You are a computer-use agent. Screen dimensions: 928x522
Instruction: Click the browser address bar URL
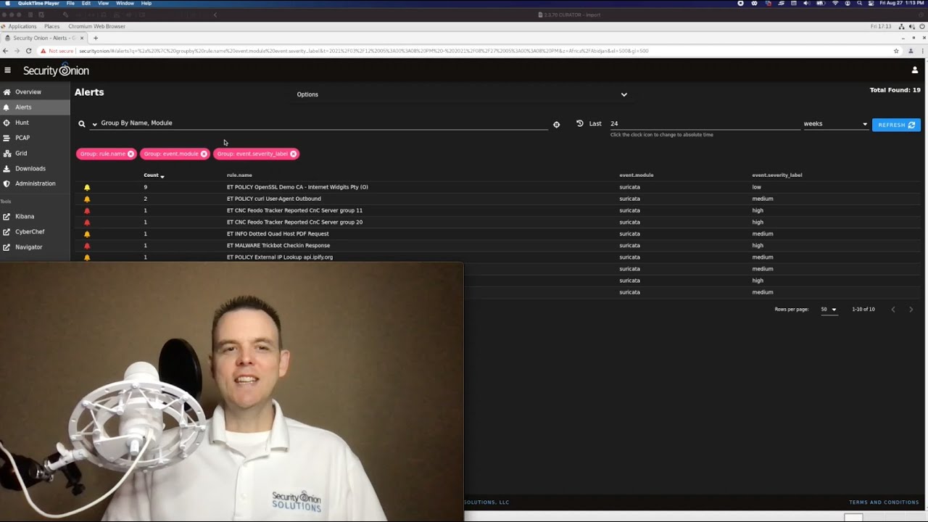363,51
